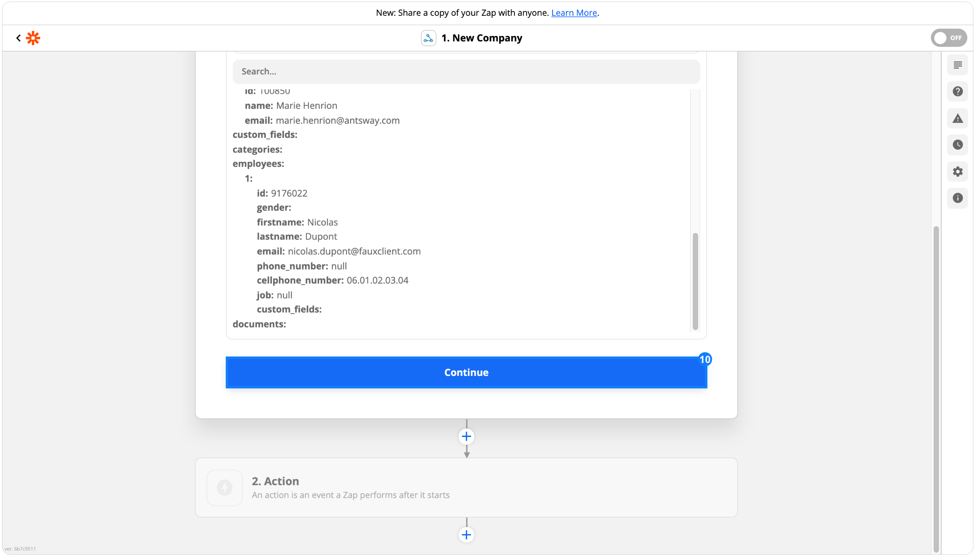Open the info details icon
Screen dimensions: 975x556
pos(957,198)
